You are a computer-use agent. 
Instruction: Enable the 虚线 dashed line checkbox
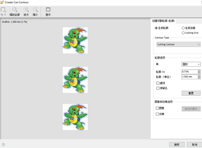click(x=158, y=83)
